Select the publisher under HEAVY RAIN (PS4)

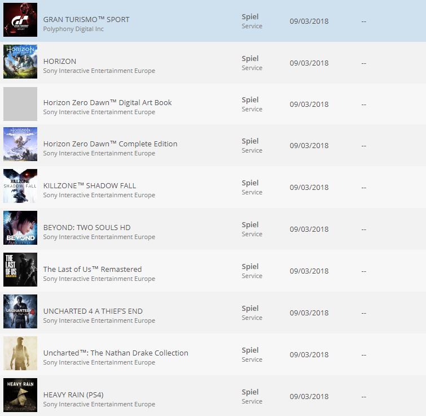tap(99, 404)
